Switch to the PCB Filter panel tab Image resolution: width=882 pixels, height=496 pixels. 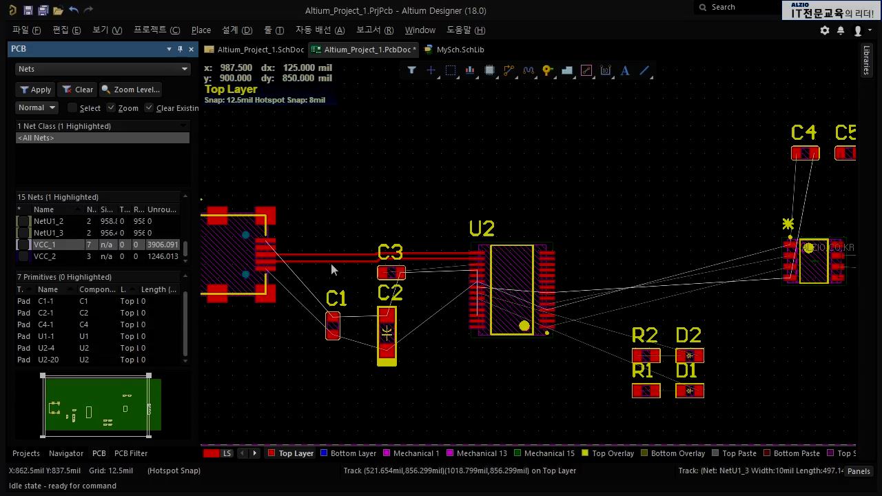pos(131,453)
